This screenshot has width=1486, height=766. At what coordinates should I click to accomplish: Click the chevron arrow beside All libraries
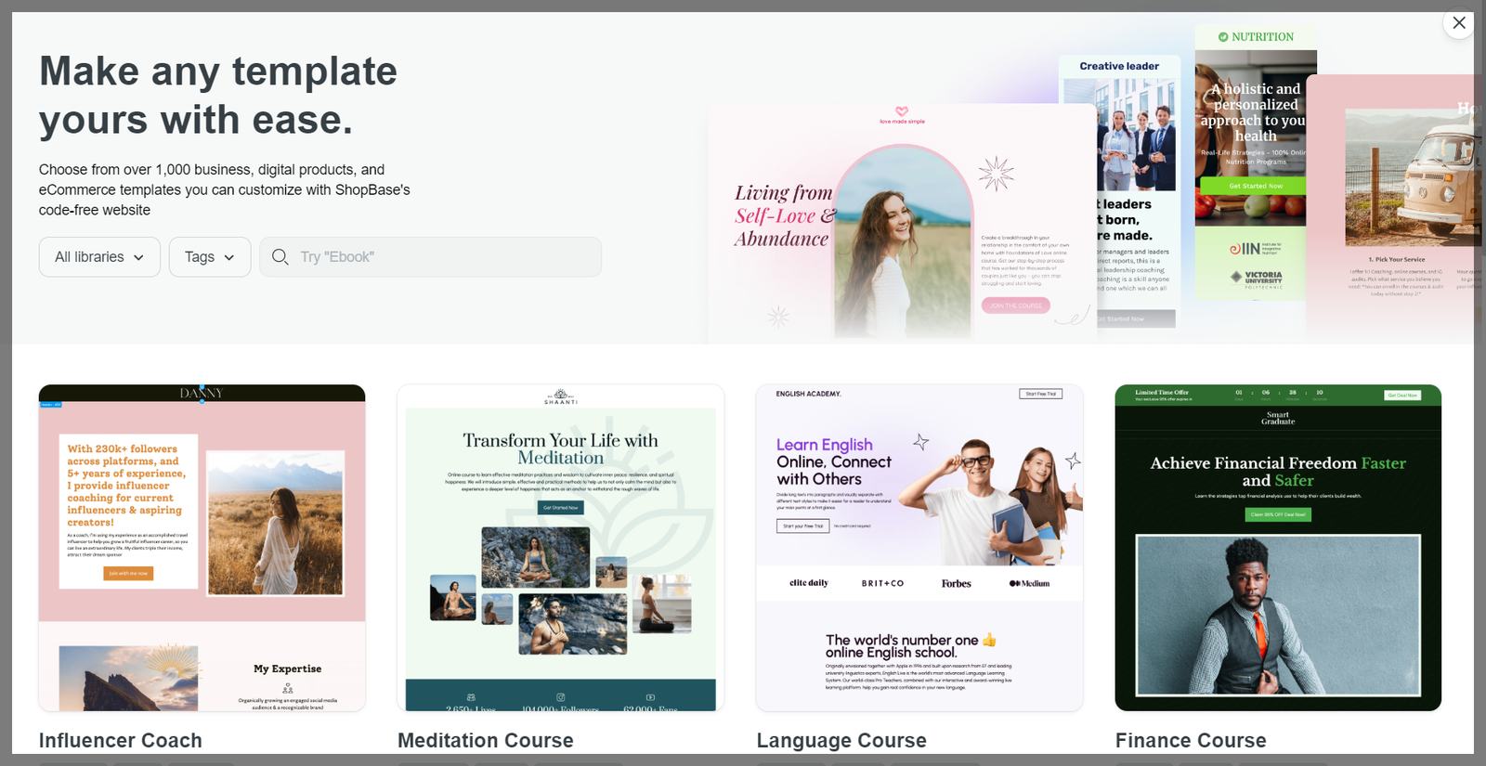click(x=139, y=258)
